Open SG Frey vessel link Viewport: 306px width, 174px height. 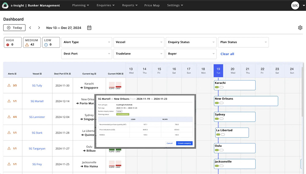coord(37,164)
